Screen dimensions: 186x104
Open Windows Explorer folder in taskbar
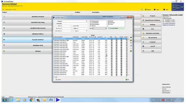[18, 100]
